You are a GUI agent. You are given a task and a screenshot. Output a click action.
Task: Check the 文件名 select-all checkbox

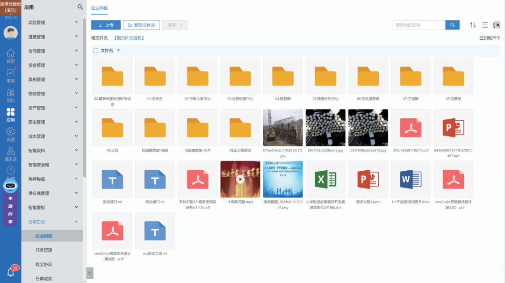[96, 51]
